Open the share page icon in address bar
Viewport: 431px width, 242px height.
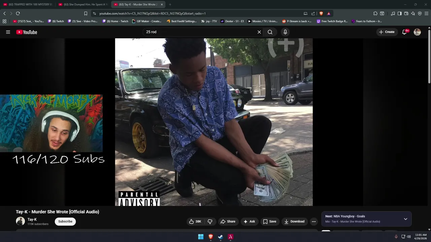click(x=313, y=13)
